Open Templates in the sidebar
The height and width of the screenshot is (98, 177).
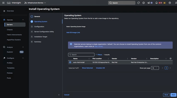pyautogui.click(x=11, y=68)
